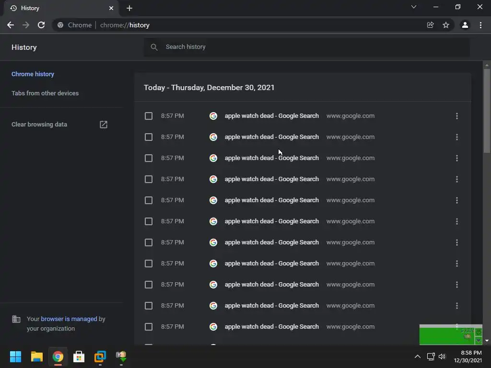Image resolution: width=491 pixels, height=368 pixels.
Task: Expand the tab search chevron in title bar
Action: [414, 7]
